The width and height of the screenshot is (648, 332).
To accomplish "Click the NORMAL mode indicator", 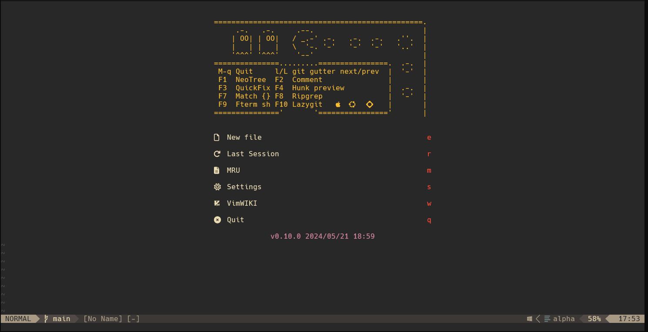I will coord(18,319).
